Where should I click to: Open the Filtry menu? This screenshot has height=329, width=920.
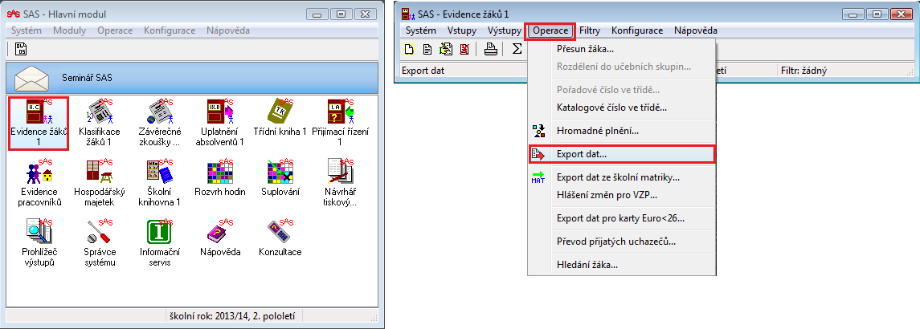(x=590, y=30)
